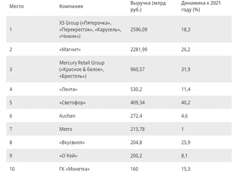Click the revenue value 2596,09

click(x=139, y=29)
